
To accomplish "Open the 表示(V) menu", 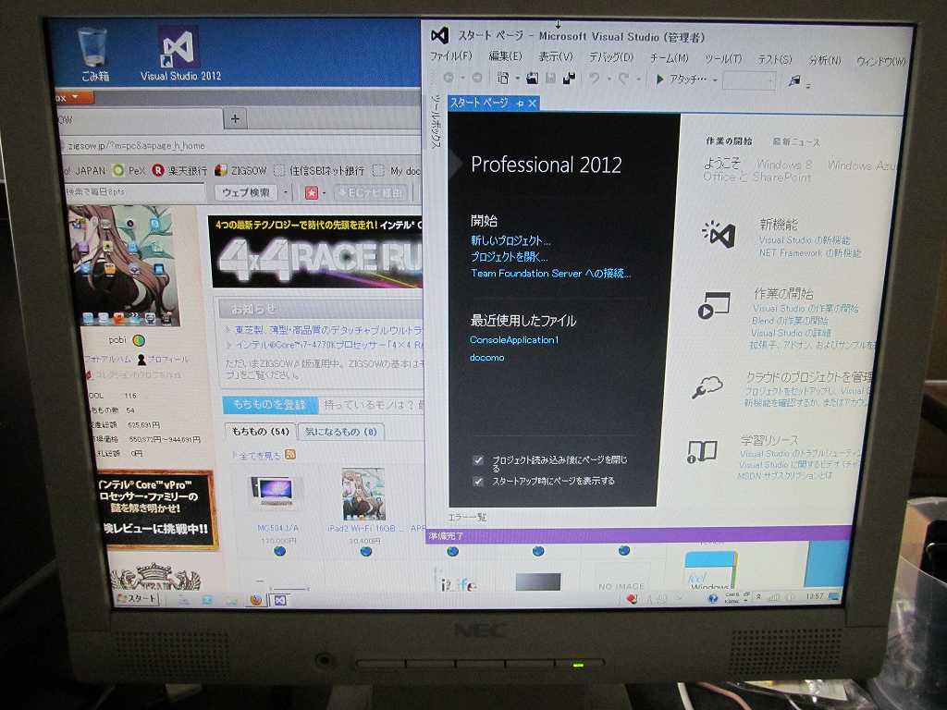I will [x=555, y=56].
